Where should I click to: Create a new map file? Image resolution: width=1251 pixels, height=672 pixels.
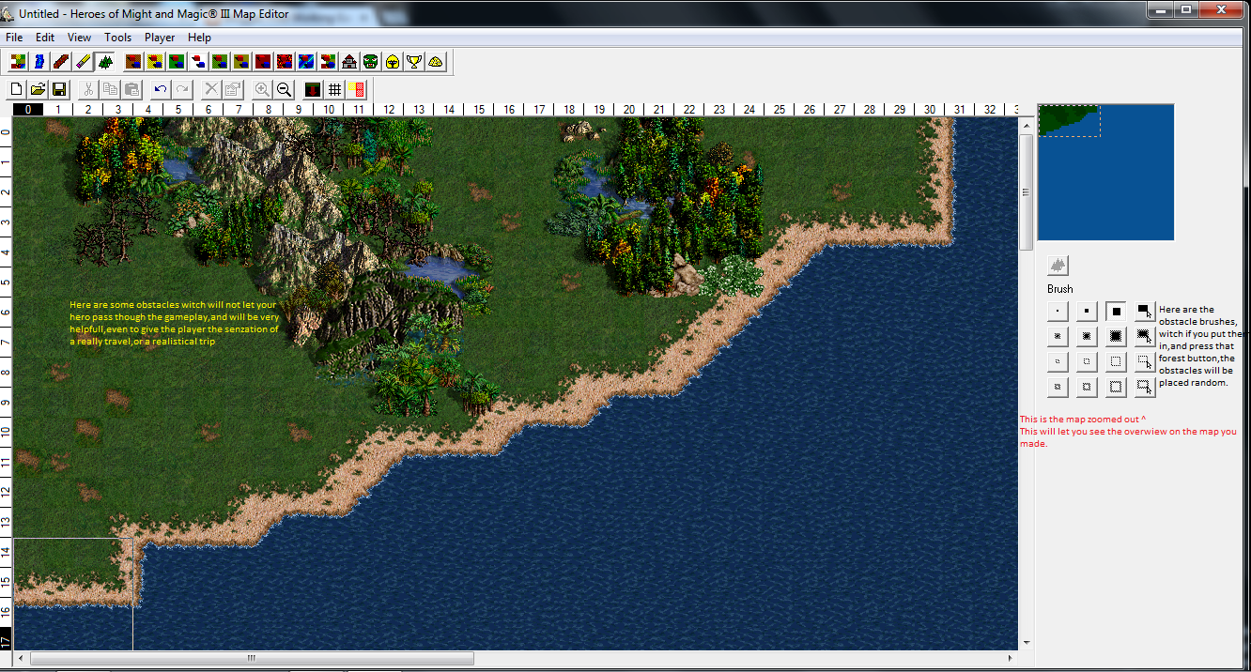coord(17,89)
